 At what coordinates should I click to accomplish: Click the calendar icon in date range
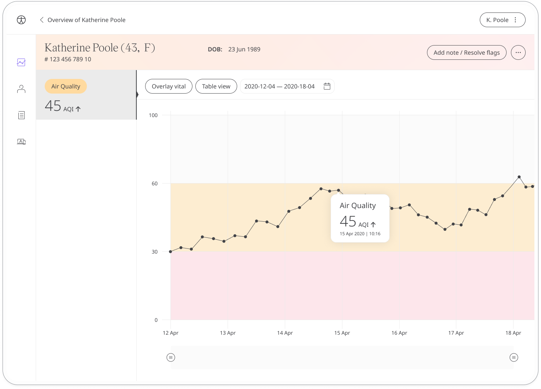click(327, 86)
